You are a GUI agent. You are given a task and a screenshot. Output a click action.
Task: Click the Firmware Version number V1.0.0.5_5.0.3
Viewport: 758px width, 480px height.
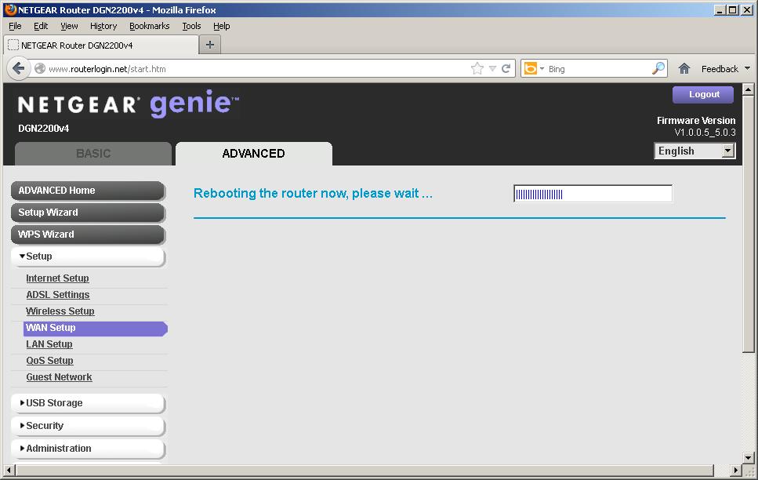(705, 133)
